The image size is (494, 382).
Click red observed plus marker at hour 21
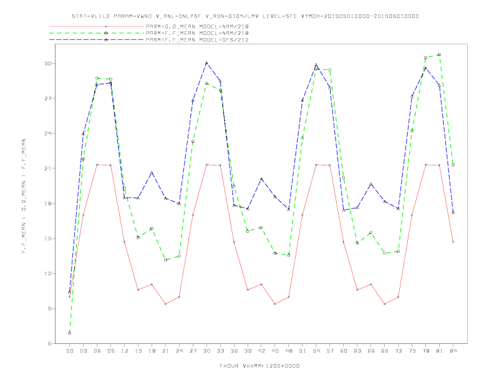pyautogui.click(x=165, y=304)
